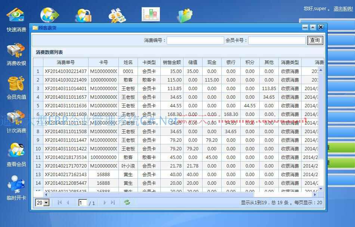Minimize the 顾客退货 window
The height and width of the screenshot is (227, 355).
tap(305, 27)
